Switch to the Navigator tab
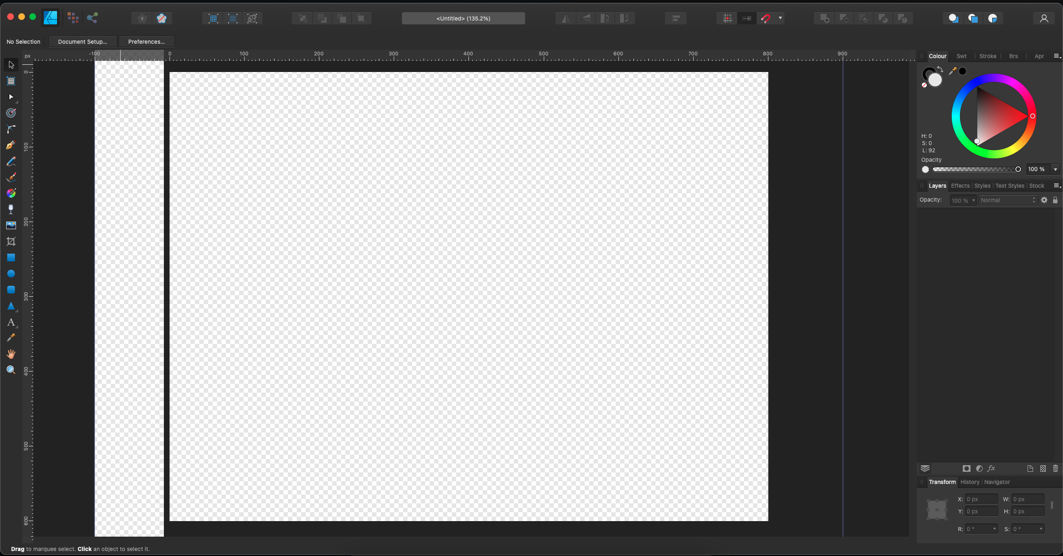This screenshot has width=1063, height=556. (997, 482)
